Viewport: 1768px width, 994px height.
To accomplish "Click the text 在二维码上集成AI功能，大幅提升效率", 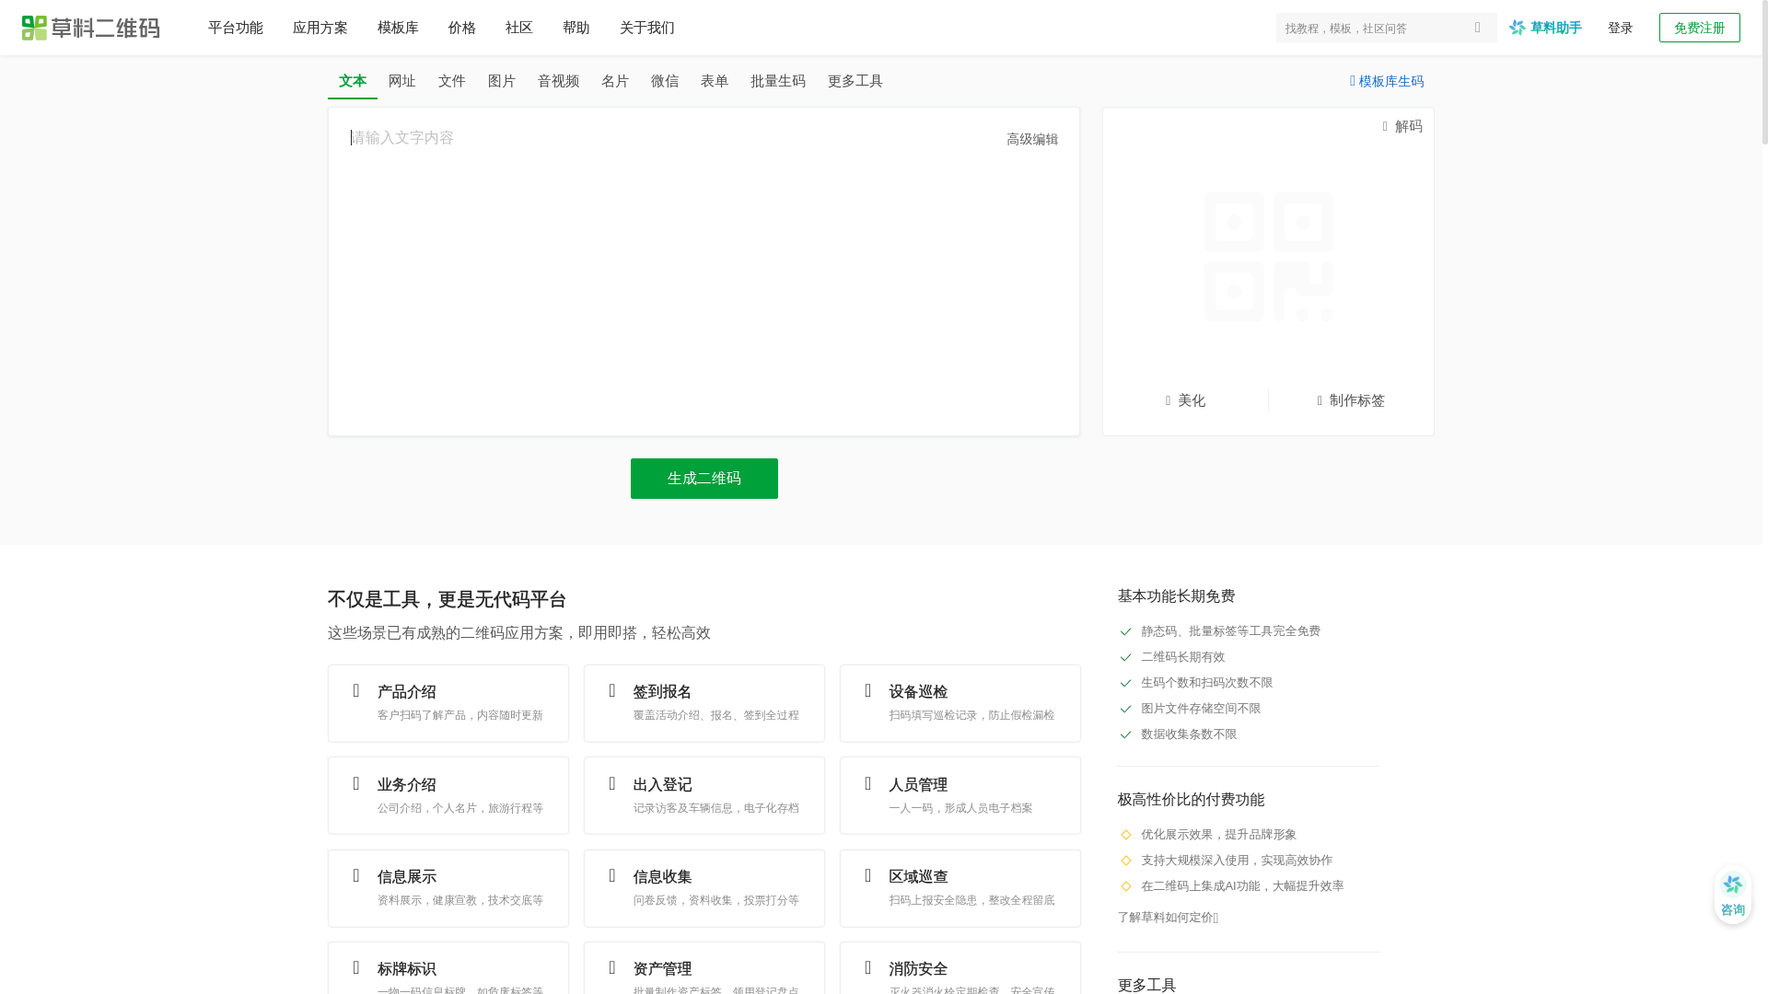I will click(1243, 886).
